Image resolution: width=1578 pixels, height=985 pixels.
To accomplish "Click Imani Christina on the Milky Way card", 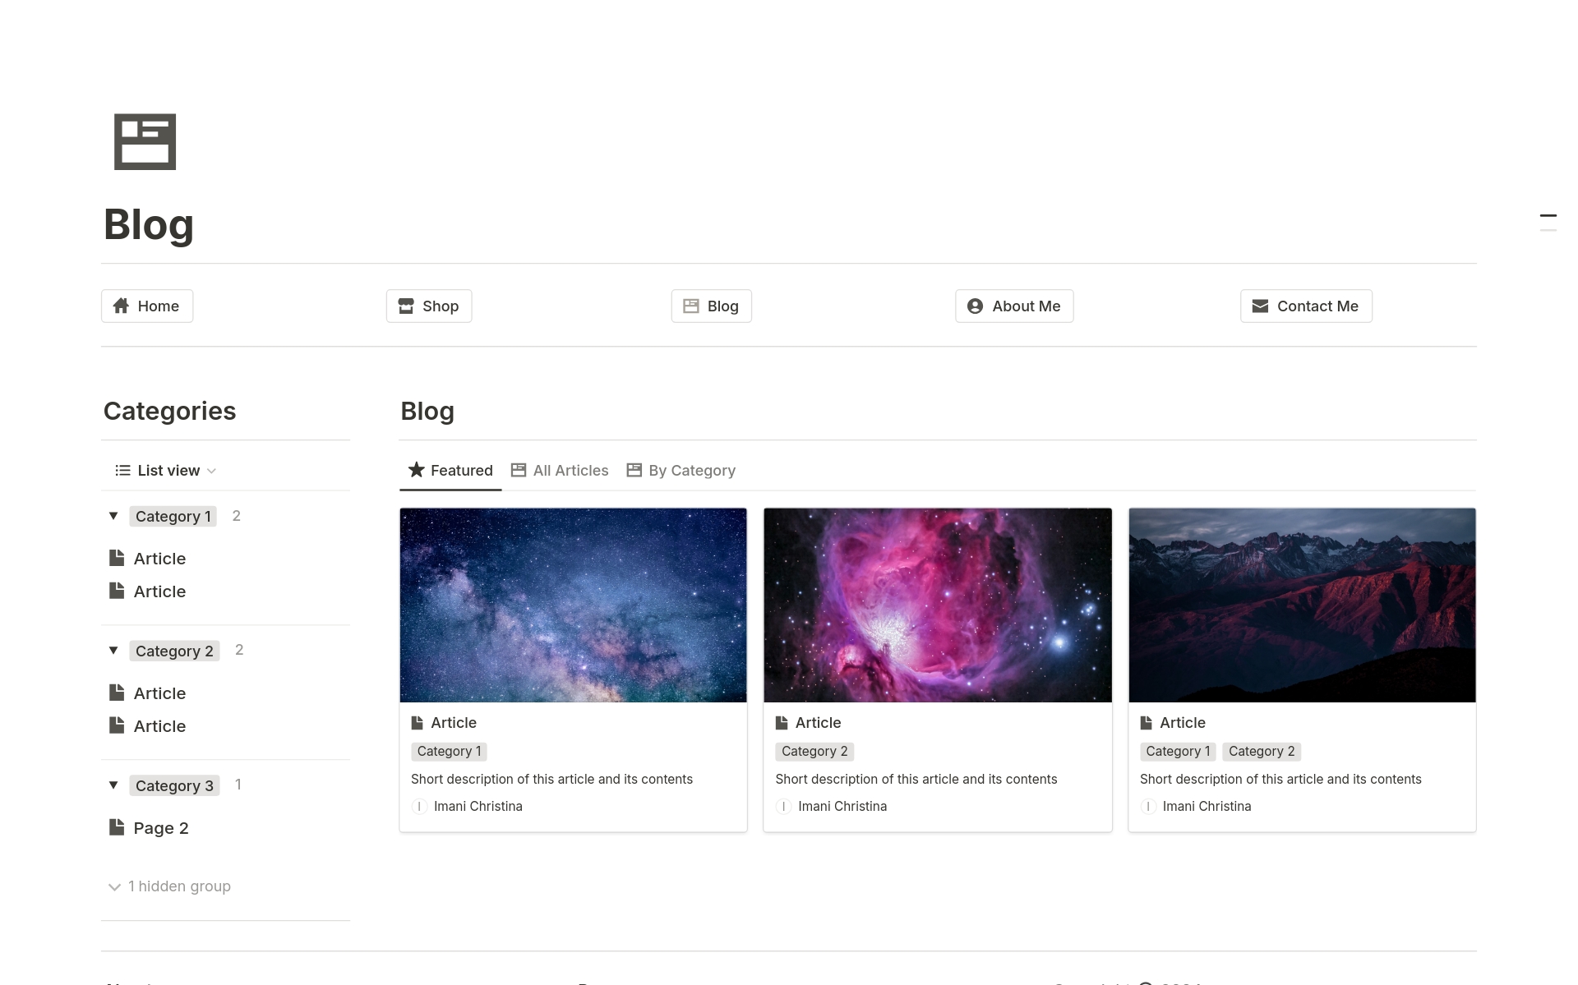I will 478,807.
